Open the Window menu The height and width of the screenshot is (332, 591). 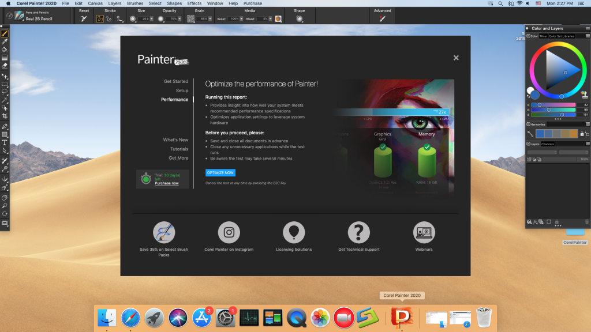(215, 3)
